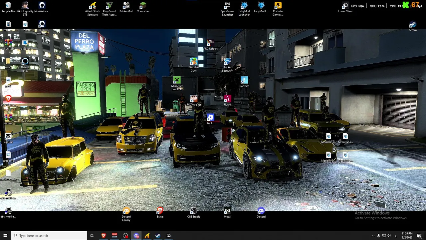Launch OBS Studio from the desktop
The image size is (426, 240).
click(193, 213)
